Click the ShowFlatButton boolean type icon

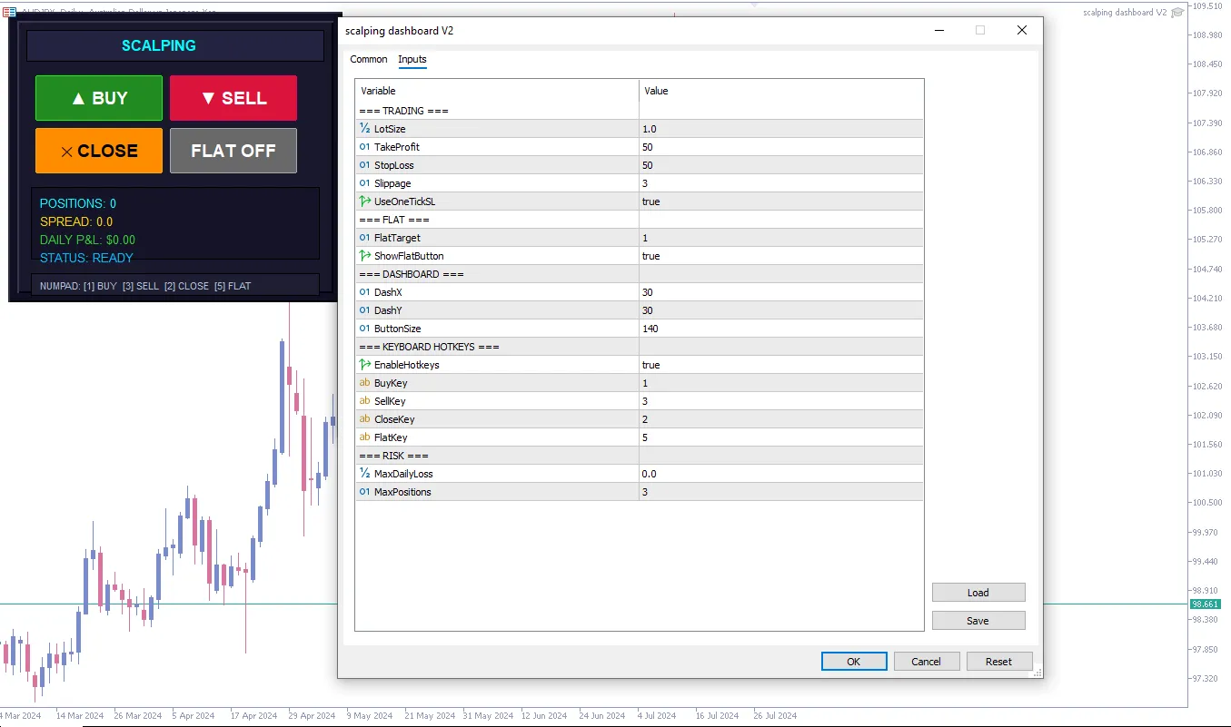point(364,256)
